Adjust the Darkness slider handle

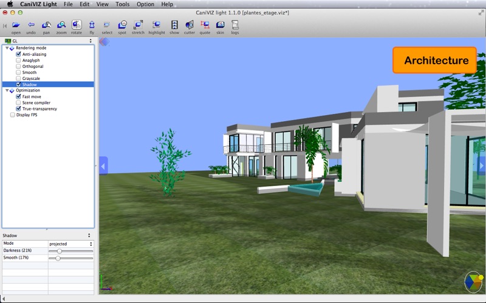[x=59, y=251]
